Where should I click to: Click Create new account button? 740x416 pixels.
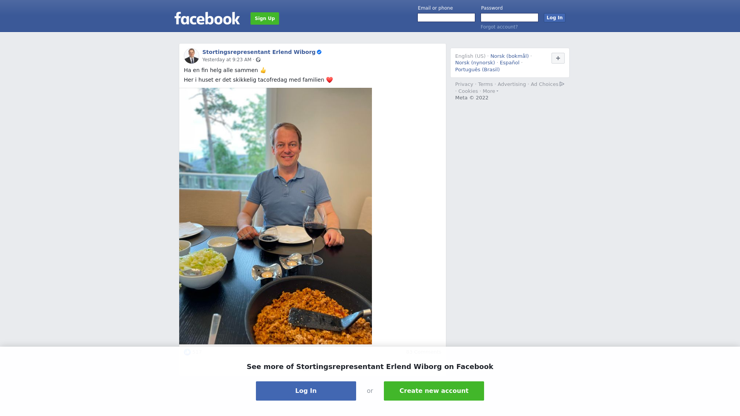point(434,391)
